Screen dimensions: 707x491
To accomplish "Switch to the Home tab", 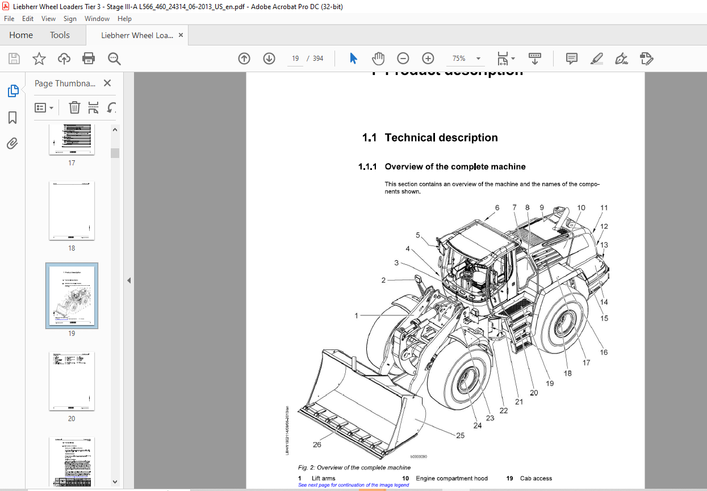I will pos(21,35).
